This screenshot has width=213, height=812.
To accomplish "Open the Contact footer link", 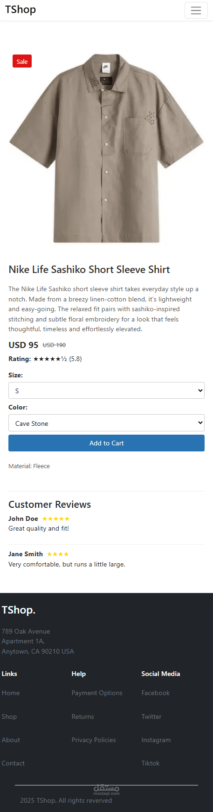I will [x=13, y=763].
